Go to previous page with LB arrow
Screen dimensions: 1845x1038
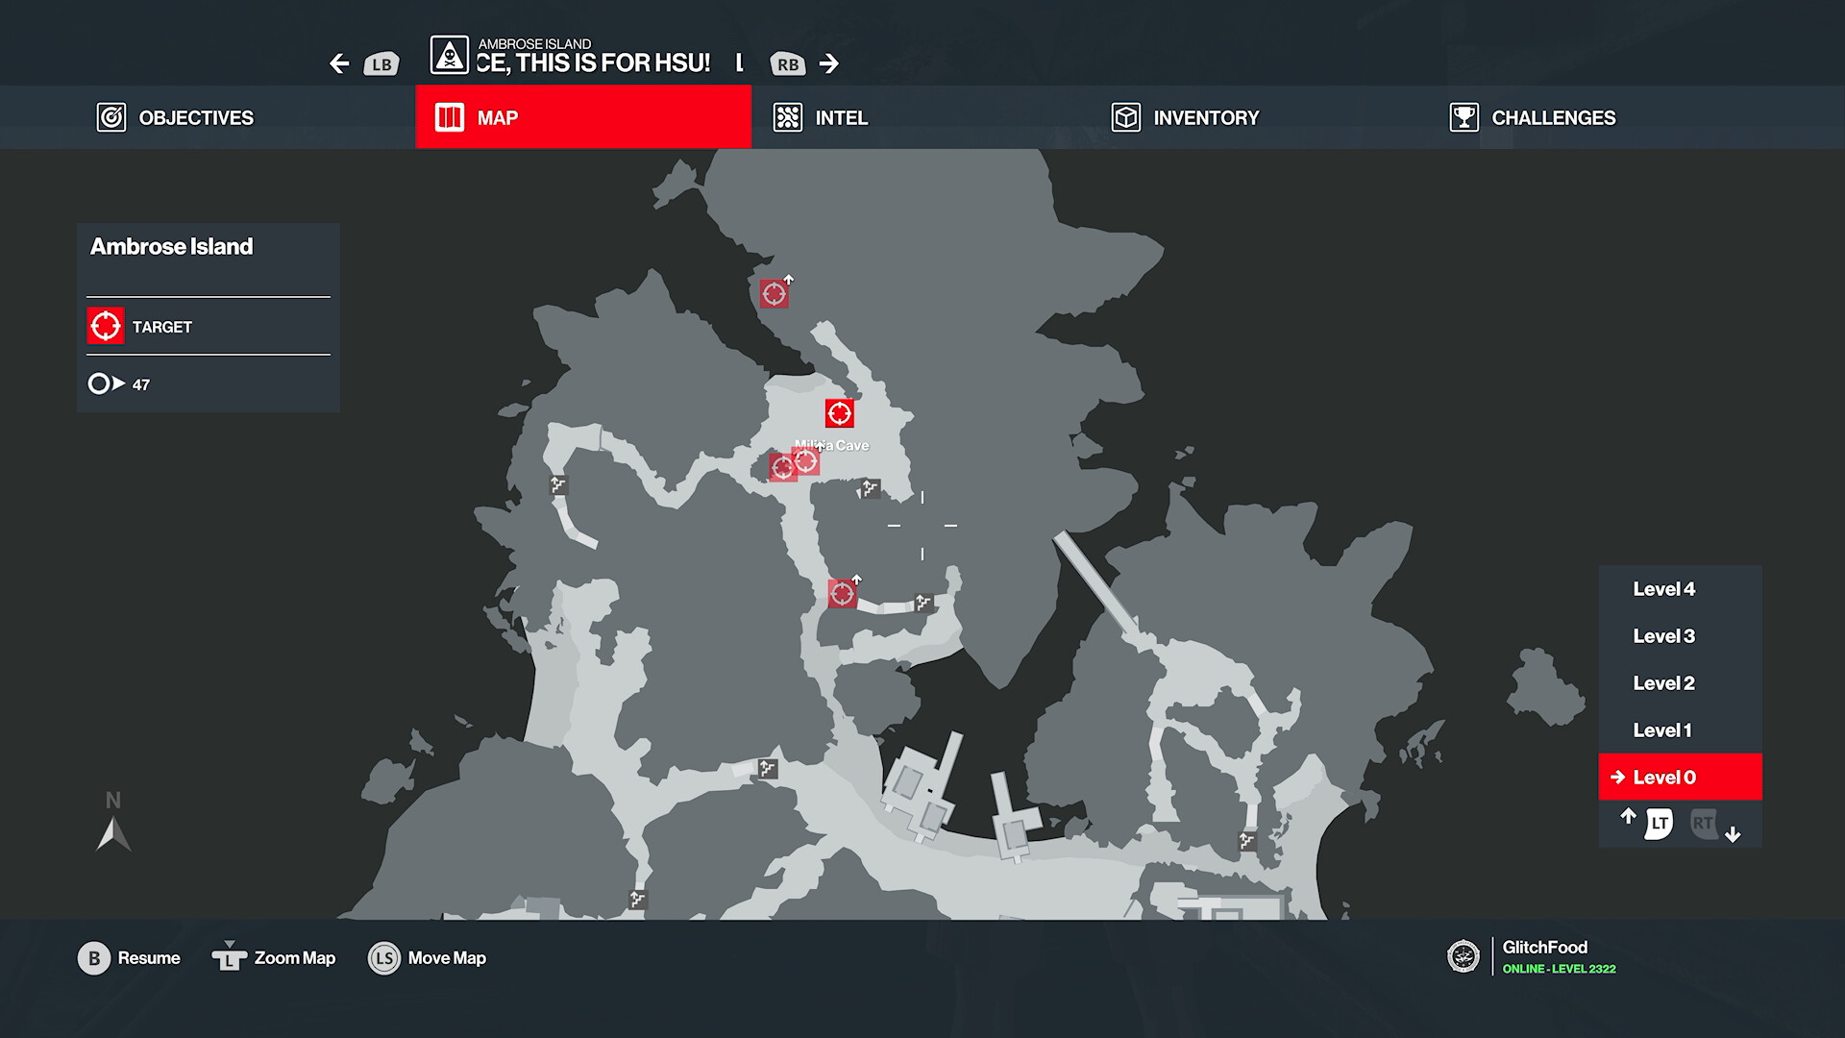[339, 63]
